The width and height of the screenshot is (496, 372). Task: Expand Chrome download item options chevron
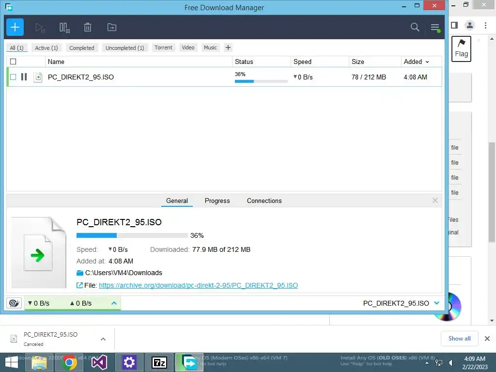pos(103,339)
